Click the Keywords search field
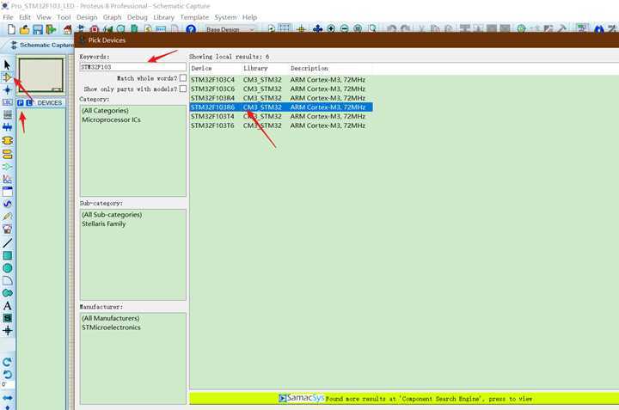This screenshot has height=410, width=619. click(132, 67)
